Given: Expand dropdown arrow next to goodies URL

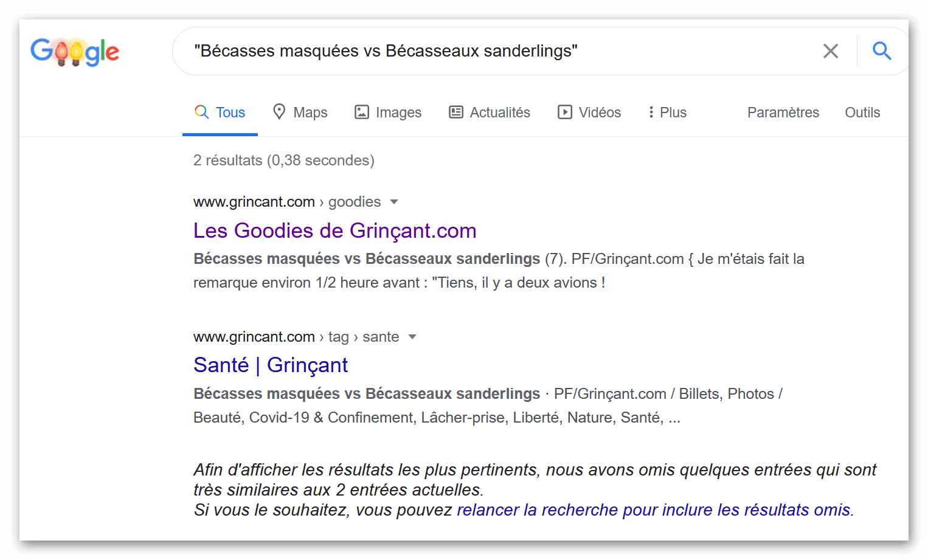Looking at the screenshot, I should click(394, 202).
